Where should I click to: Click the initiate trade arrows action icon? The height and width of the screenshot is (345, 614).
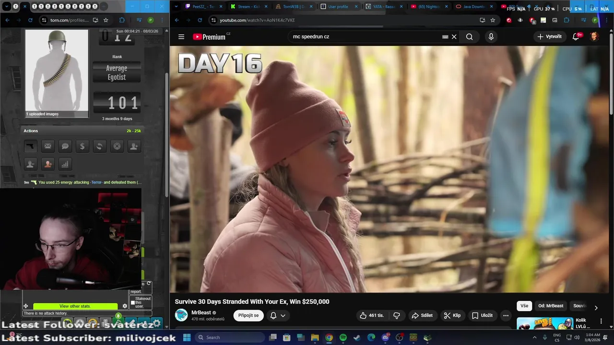[99, 146]
